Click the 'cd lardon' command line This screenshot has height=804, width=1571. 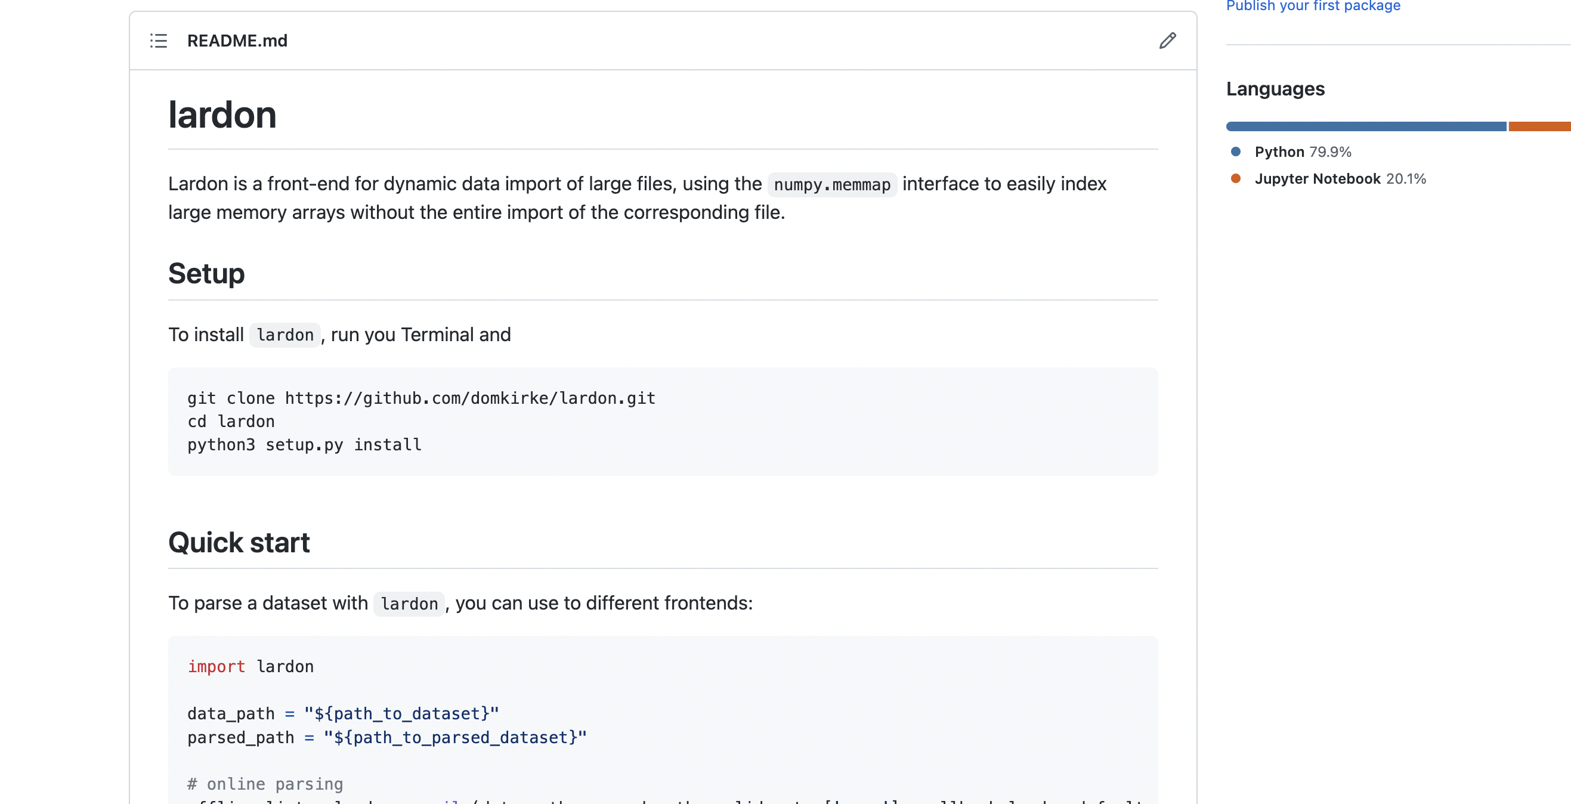(x=231, y=422)
